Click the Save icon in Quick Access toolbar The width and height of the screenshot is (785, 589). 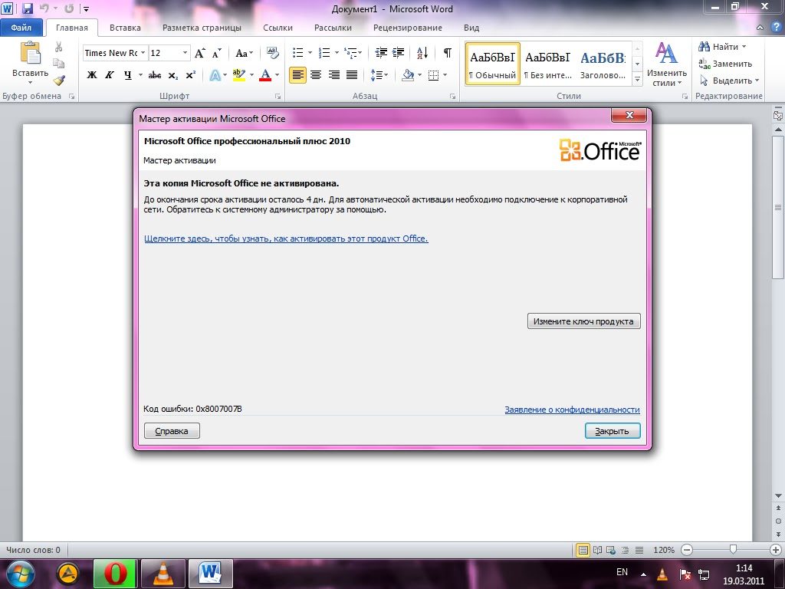[x=28, y=8]
